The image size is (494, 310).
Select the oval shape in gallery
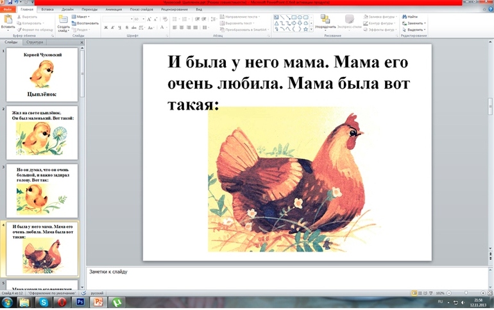point(300,17)
